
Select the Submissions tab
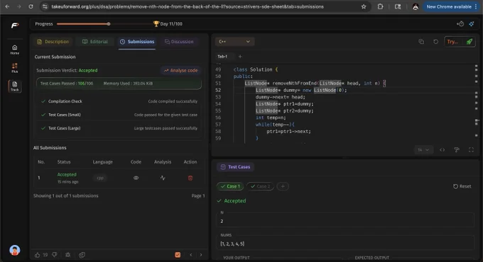137,42
